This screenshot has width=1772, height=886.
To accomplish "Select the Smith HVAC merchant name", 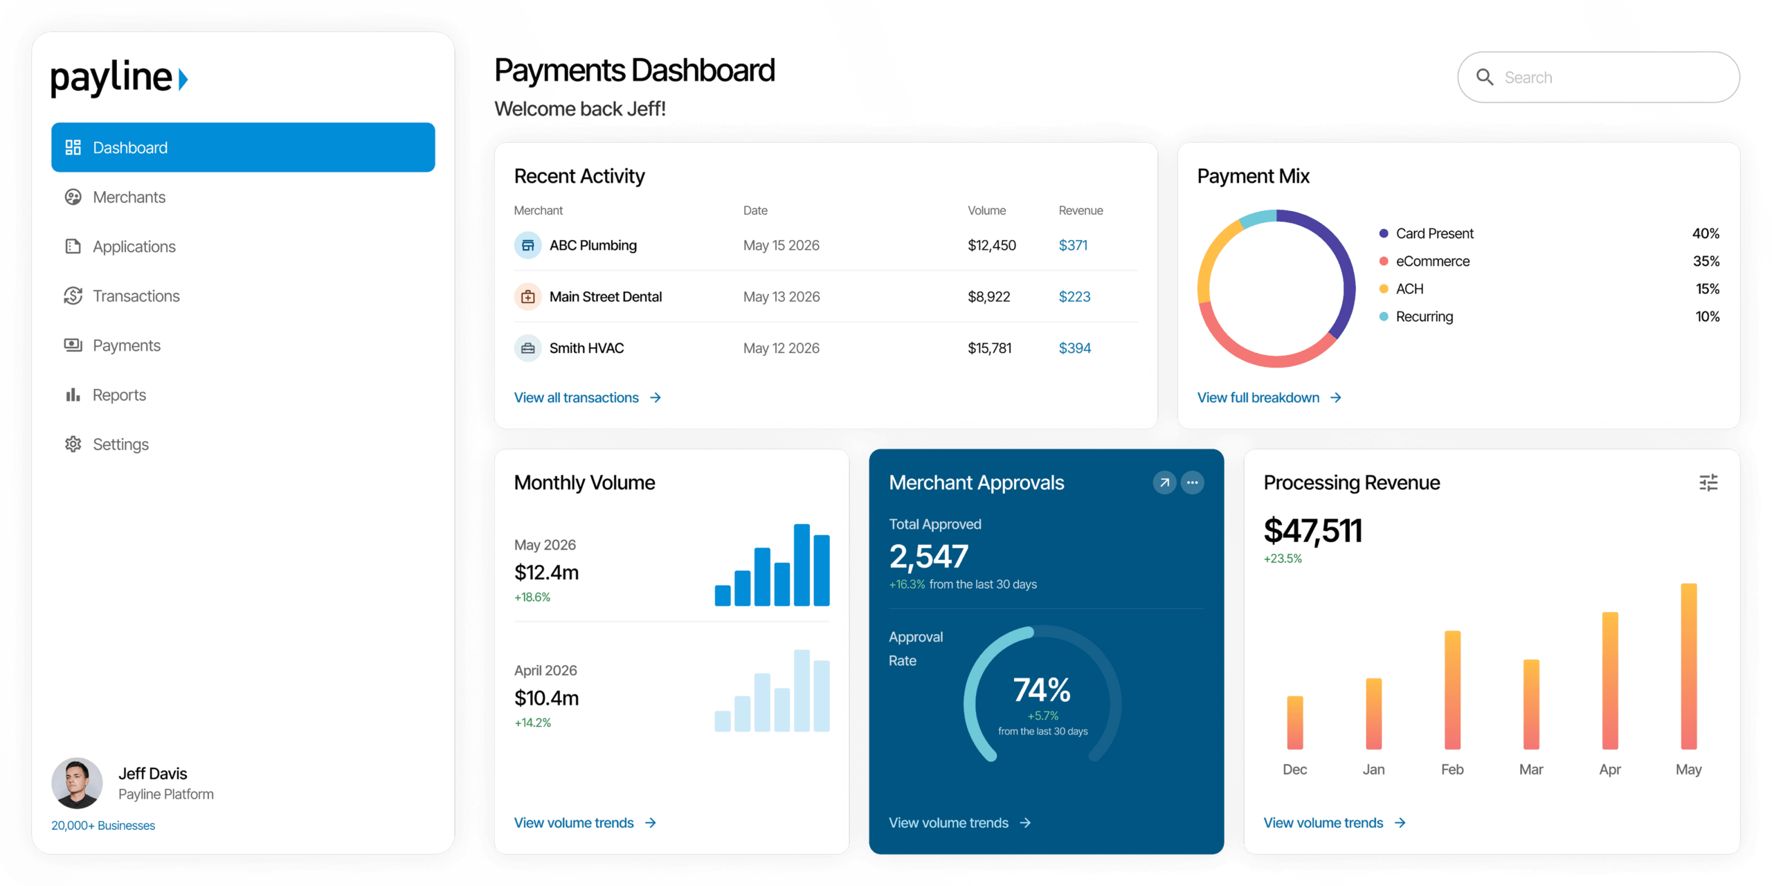I will pos(586,348).
